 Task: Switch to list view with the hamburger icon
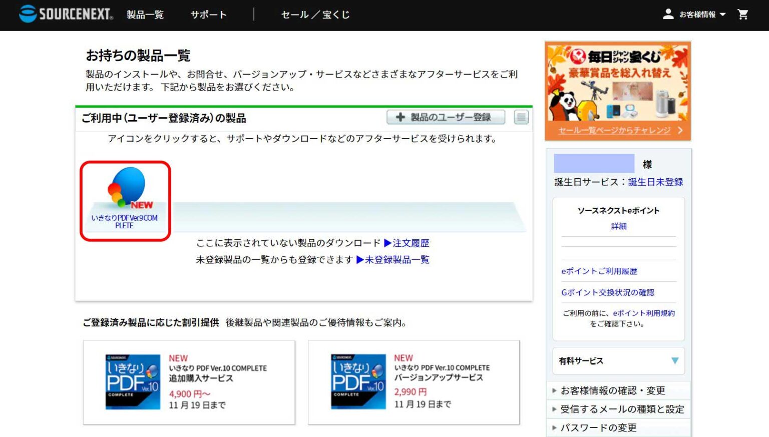click(521, 117)
